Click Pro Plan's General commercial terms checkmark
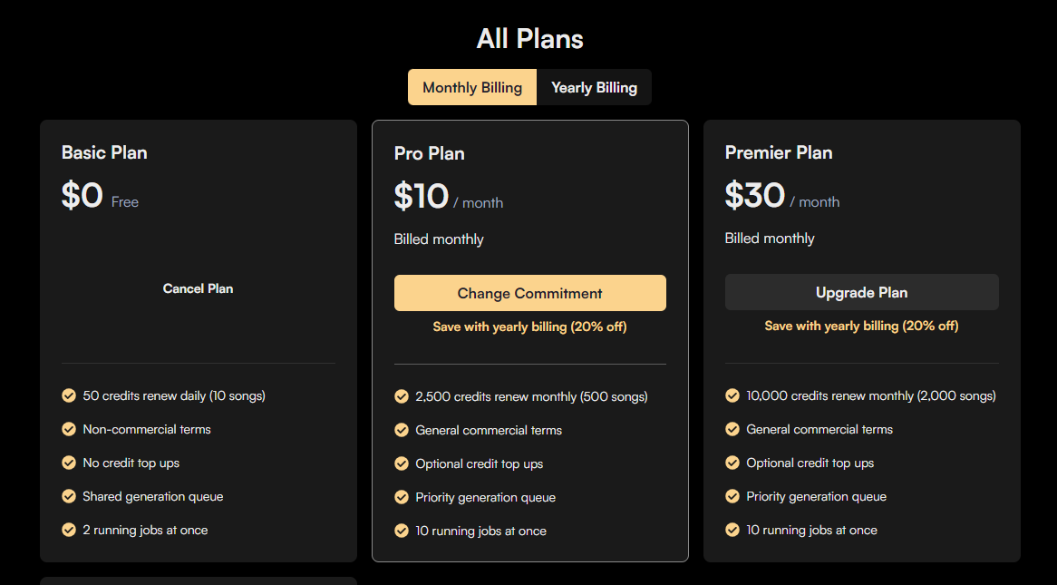1057x585 pixels. [401, 430]
